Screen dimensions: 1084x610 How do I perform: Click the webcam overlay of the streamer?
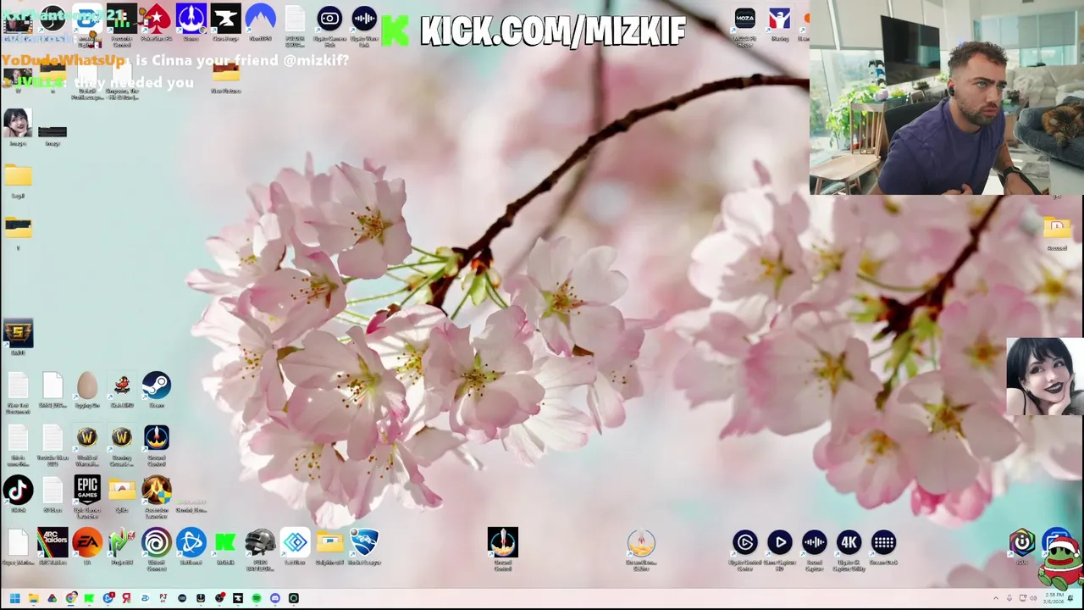point(947,97)
